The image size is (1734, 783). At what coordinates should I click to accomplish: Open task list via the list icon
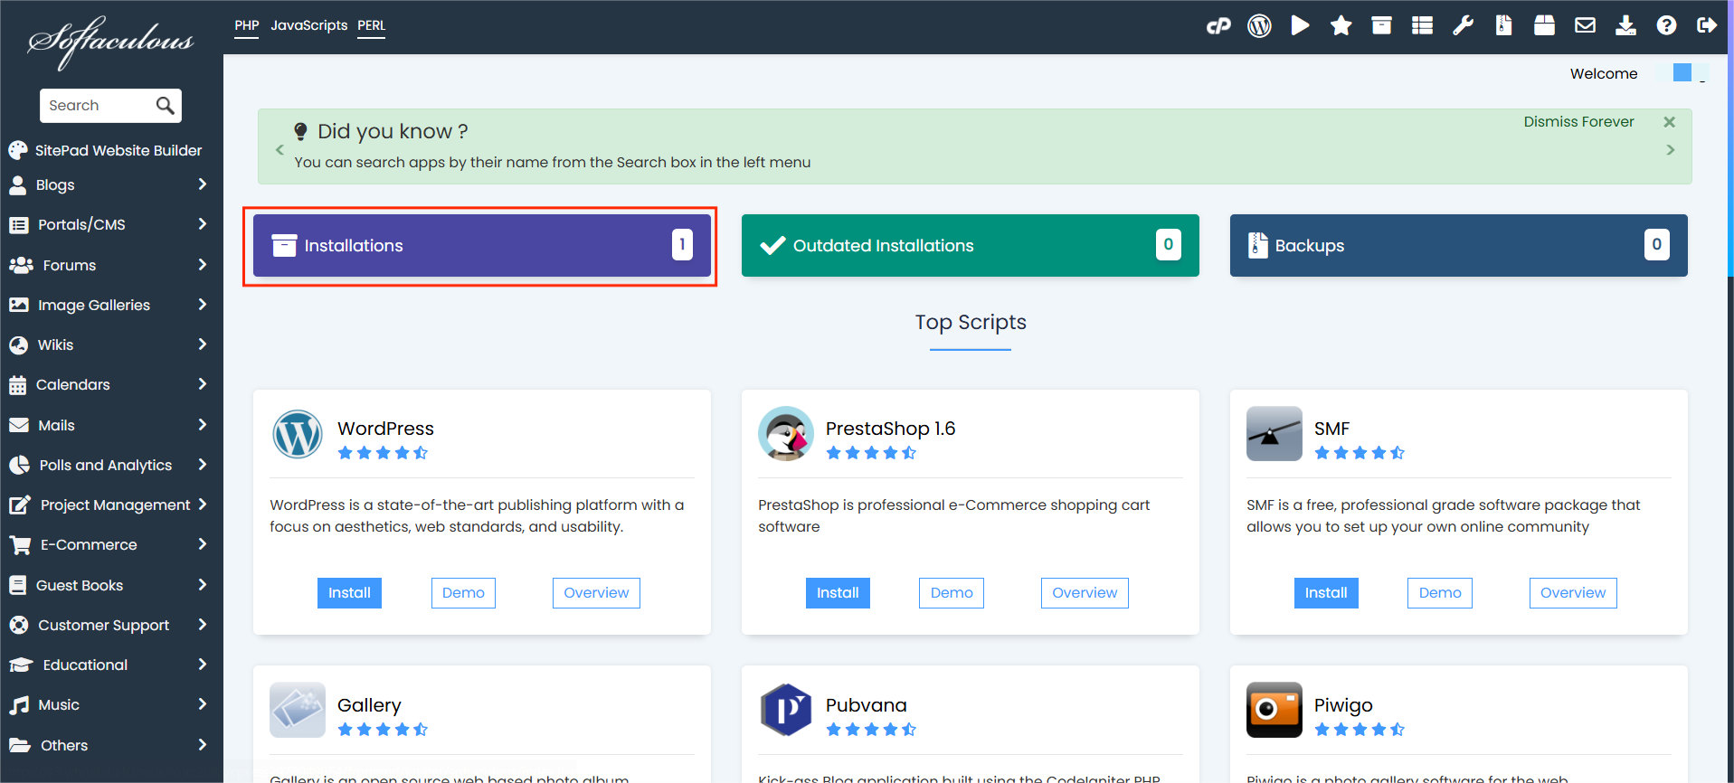coord(1422,25)
